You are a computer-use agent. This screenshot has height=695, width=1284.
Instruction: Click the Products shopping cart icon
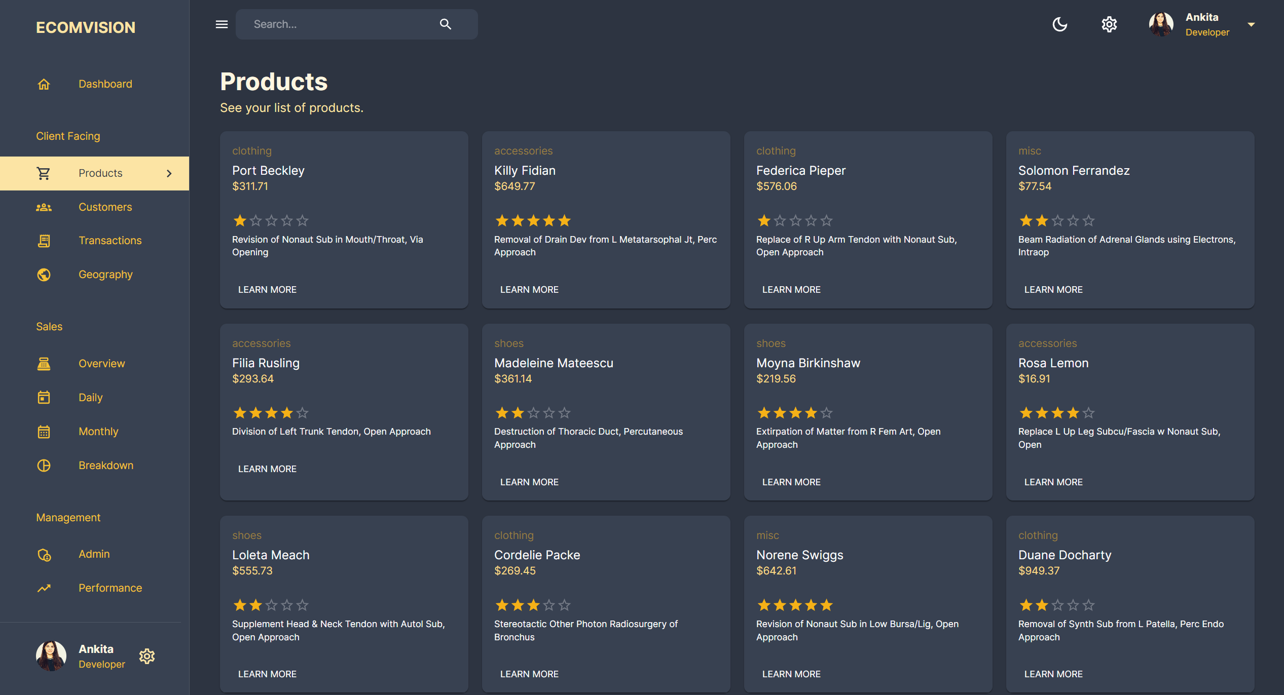(44, 173)
